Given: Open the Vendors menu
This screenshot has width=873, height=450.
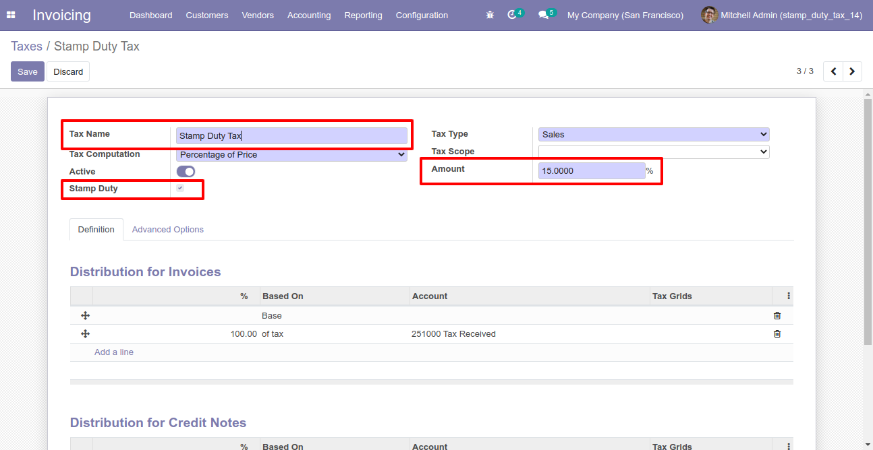Looking at the screenshot, I should [x=258, y=15].
